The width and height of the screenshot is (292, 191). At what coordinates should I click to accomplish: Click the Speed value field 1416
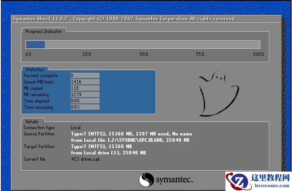click(85, 82)
